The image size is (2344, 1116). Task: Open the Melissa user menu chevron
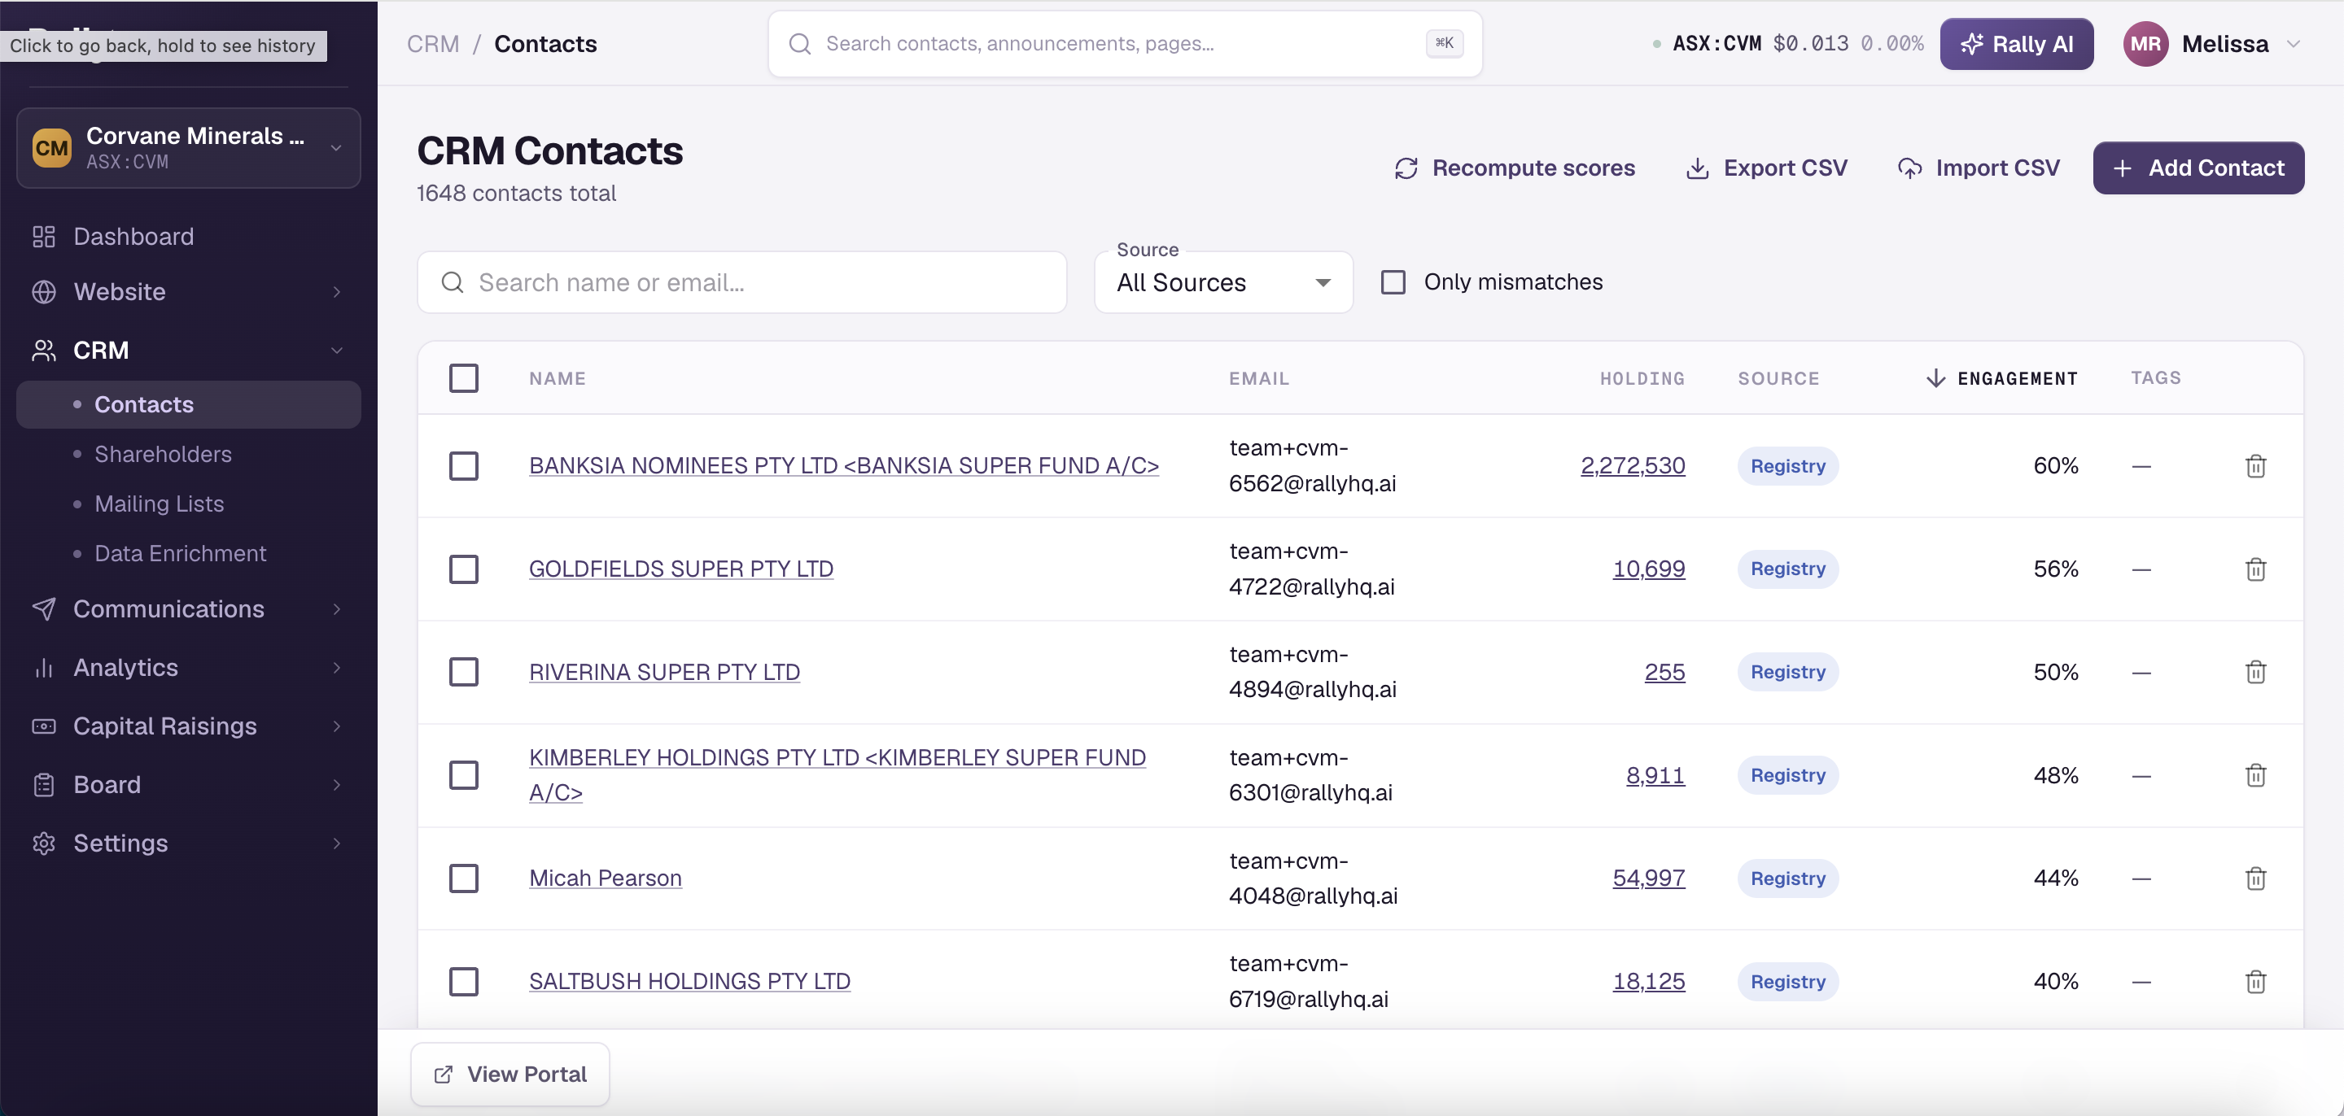(2293, 44)
